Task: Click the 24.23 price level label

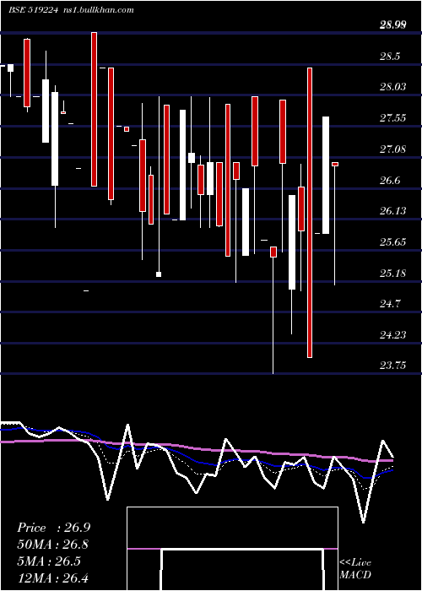Action: [x=392, y=334]
